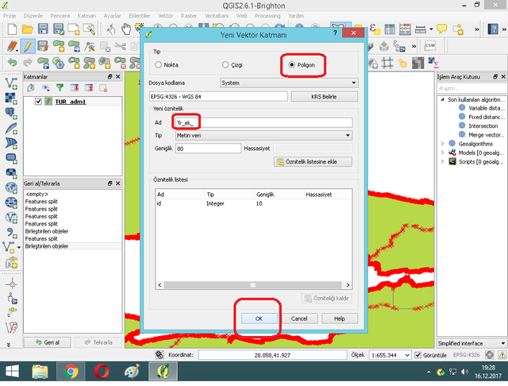Click the attribute list scroll right arrow
Screen dimensions: 508x386
[x=348, y=285]
